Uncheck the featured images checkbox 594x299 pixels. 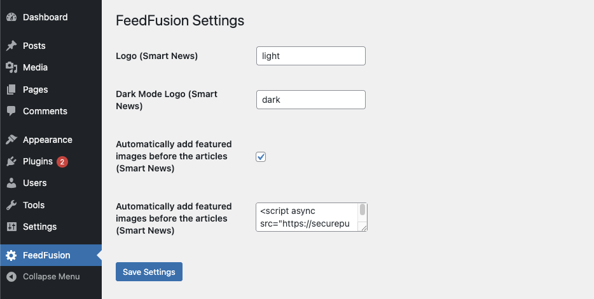tap(261, 157)
